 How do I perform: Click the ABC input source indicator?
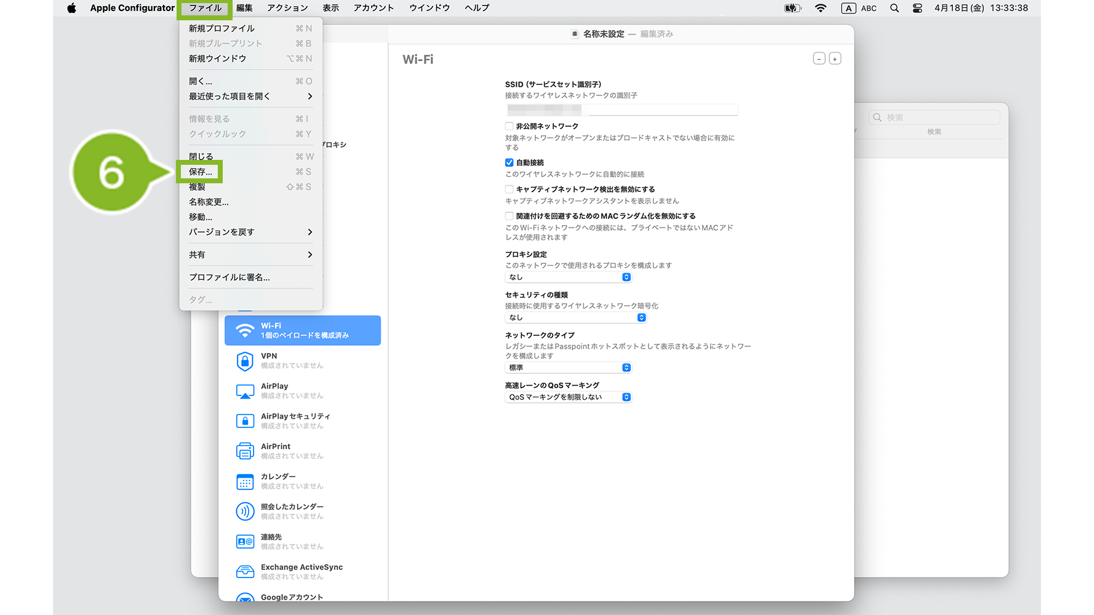[x=859, y=8]
